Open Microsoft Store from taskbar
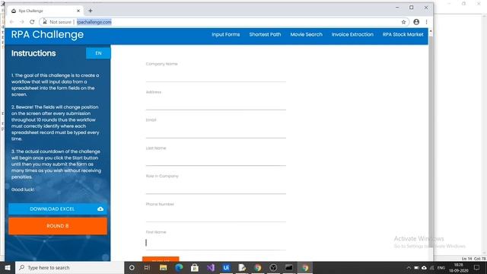The image size is (487, 274). (x=195, y=267)
